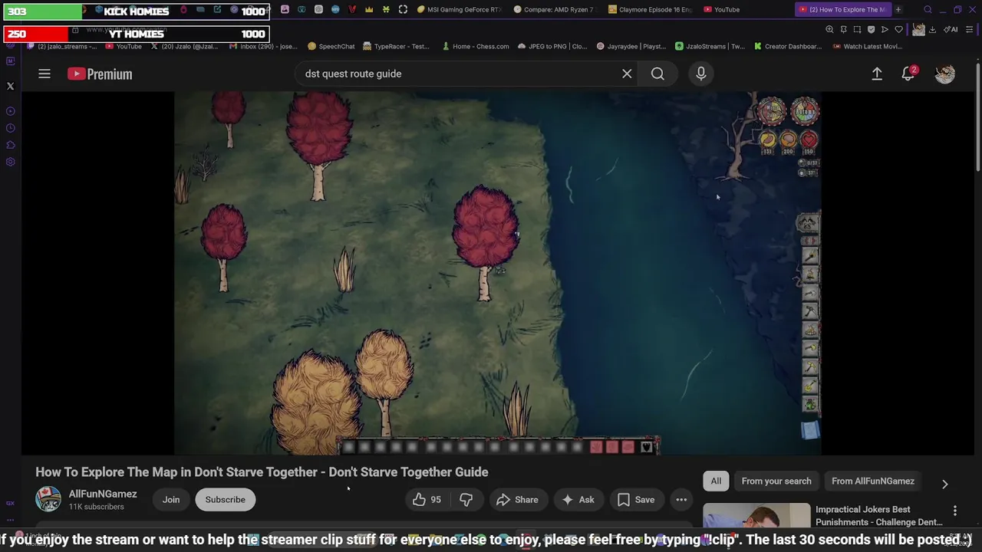Bookmark the page with the heart icon
Viewport: 982px width, 552px height.
(x=898, y=30)
